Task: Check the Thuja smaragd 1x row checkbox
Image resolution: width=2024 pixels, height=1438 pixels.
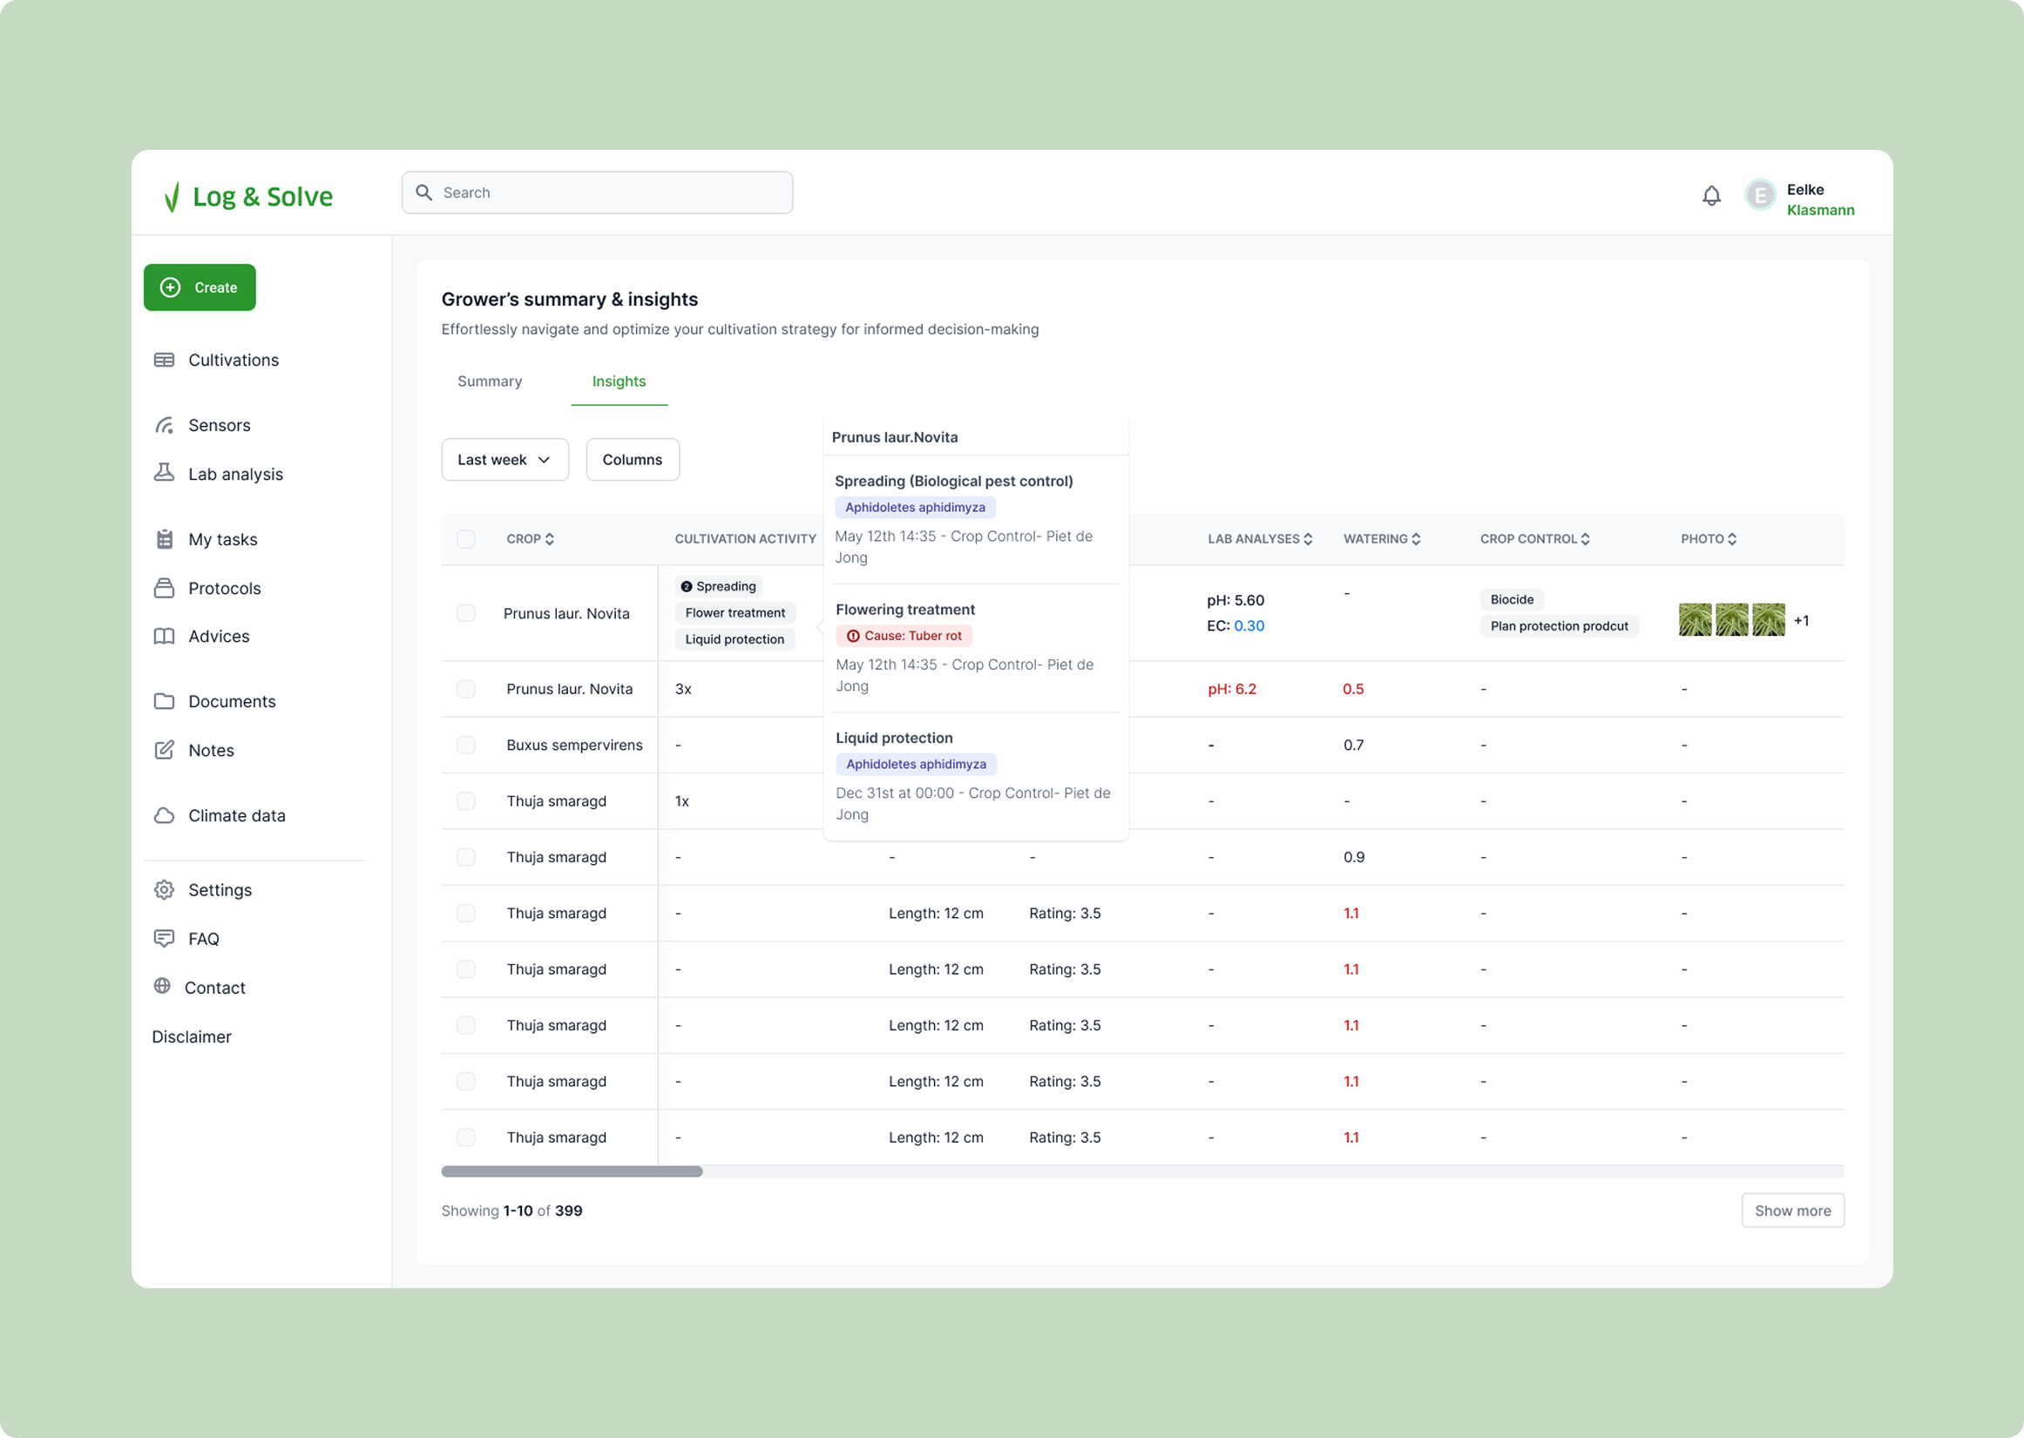Action: [466, 801]
